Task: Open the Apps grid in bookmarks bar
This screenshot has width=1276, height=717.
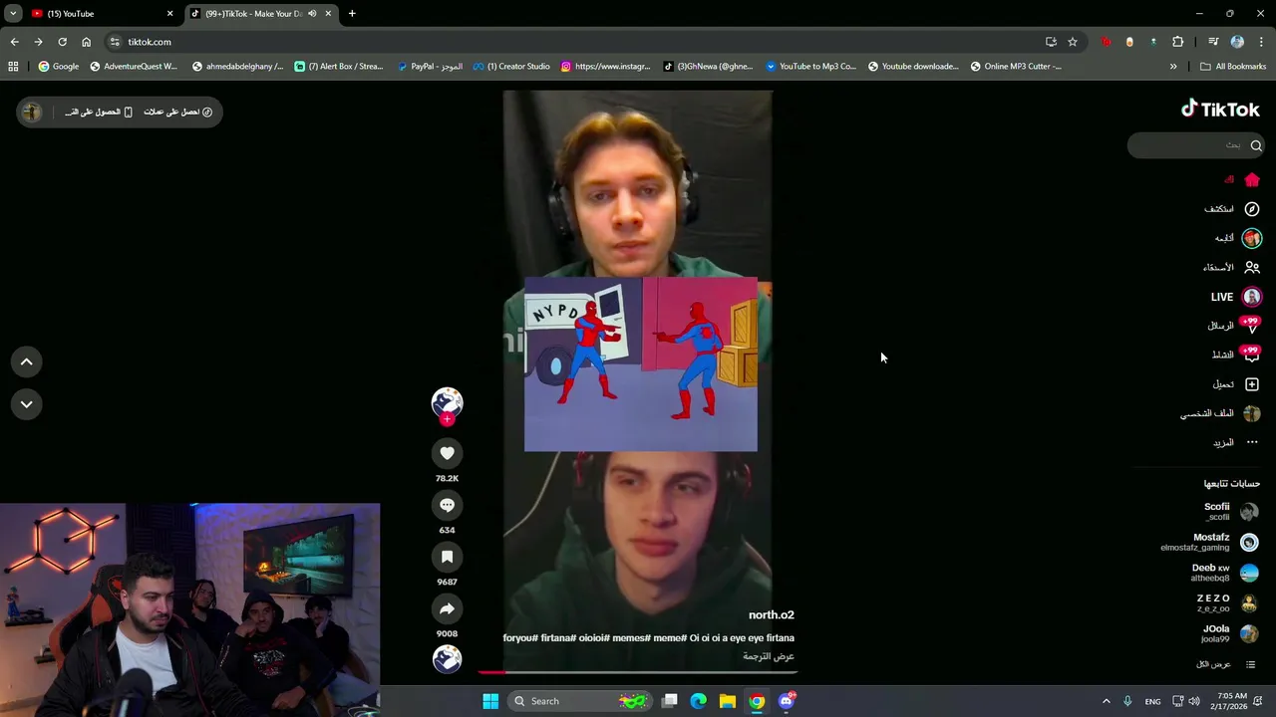Action: pos(13,67)
